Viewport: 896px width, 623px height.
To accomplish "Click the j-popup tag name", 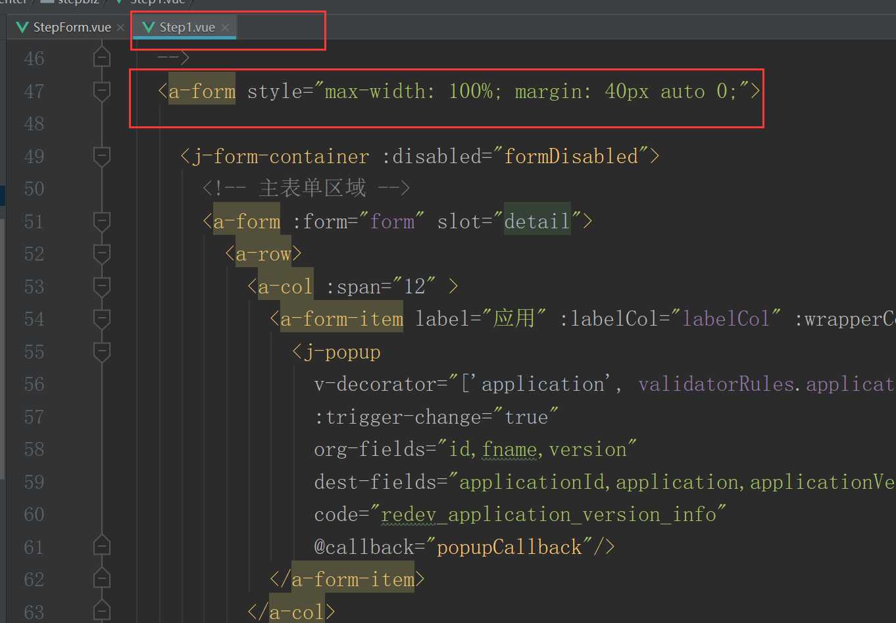I will point(342,352).
